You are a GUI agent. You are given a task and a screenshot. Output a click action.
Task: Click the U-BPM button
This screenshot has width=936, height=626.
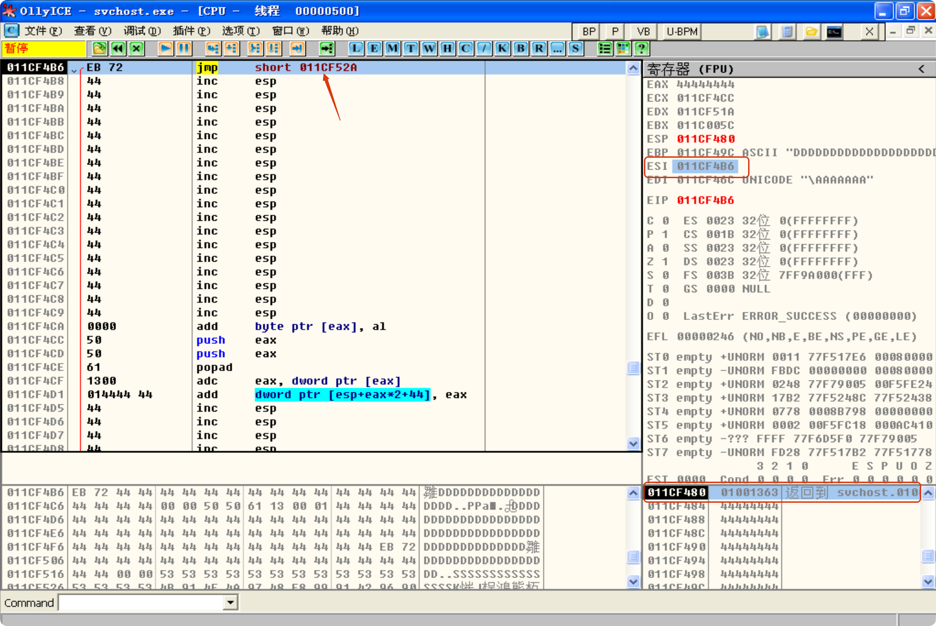tap(682, 32)
